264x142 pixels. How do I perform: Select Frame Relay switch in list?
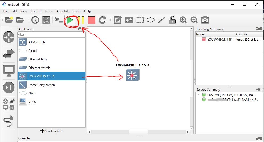point(51,85)
